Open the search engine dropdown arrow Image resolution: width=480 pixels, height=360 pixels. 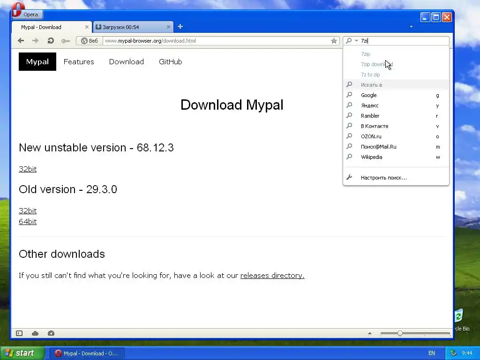tap(356, 41)
